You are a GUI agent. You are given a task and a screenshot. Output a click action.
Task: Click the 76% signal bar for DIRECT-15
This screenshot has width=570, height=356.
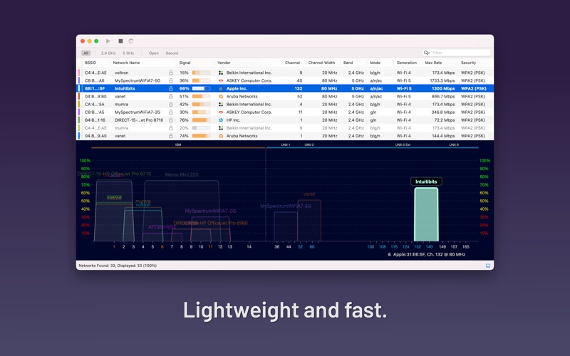[x=202, y=120]
